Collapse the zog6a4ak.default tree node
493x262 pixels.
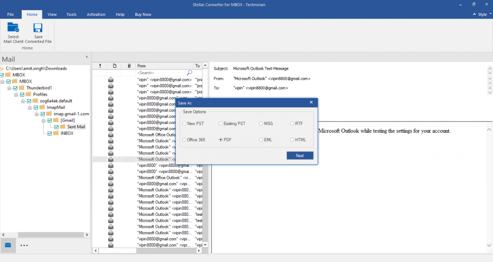pos(23,101)
